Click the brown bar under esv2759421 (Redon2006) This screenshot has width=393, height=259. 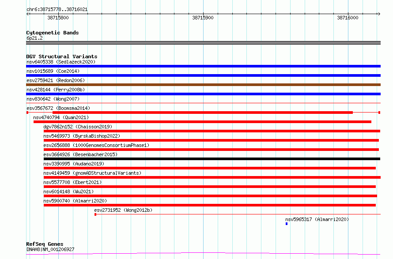tap(203, 85)
